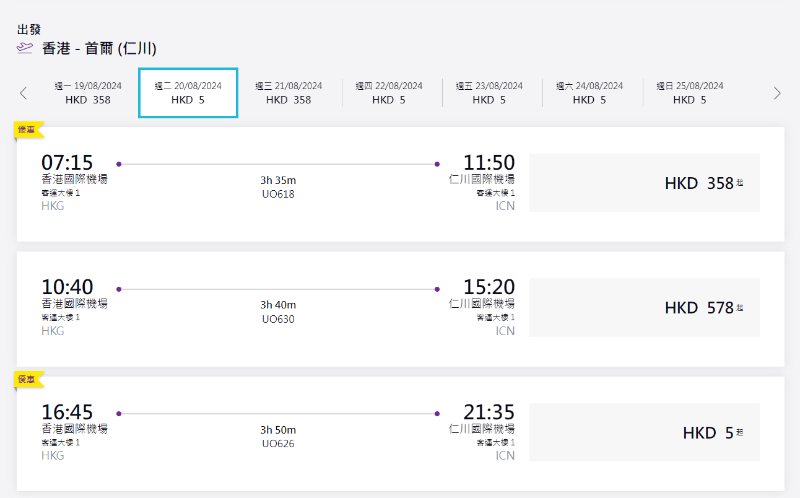Pick Saturday 24/08/2024 date tab
Viewport: 800px width, 498px height.
click(589, 93)
